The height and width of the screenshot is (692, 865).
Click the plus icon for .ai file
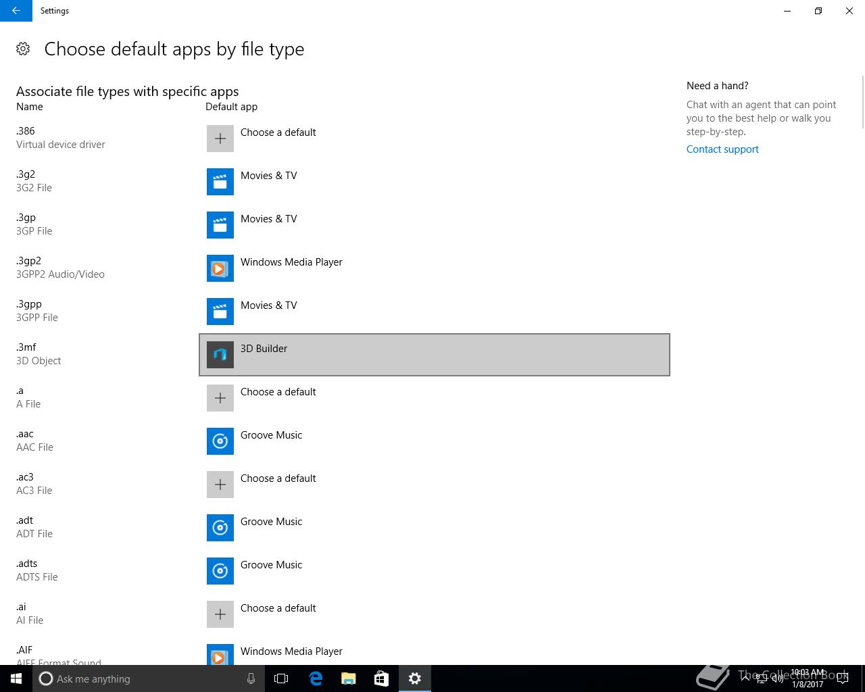point(220,614)
